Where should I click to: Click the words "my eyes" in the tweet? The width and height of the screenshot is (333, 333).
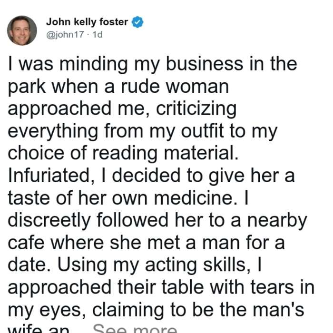pos(45,310)
